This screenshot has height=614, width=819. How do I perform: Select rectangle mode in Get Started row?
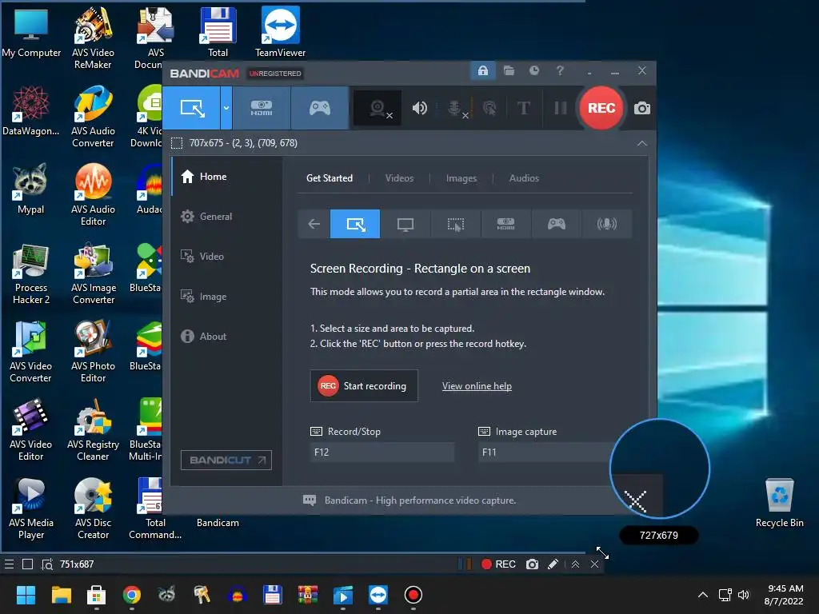[355, 224]
